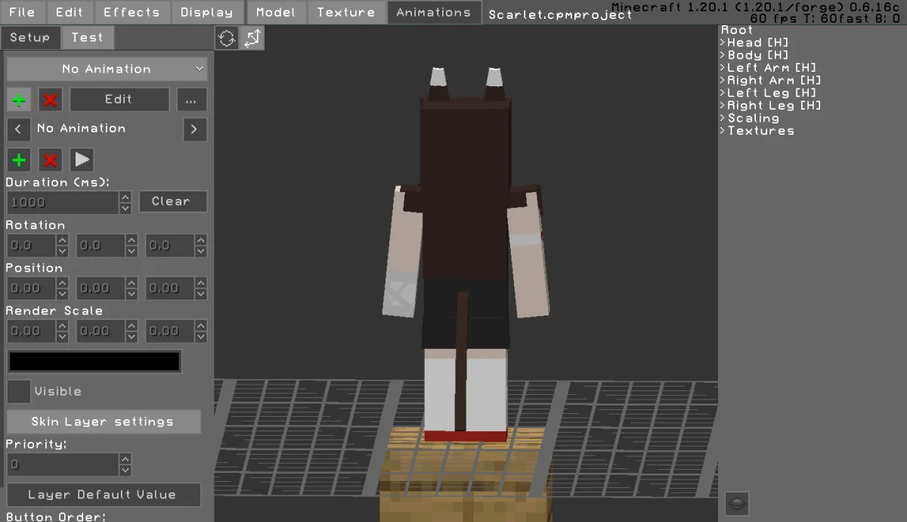Screen dimensions: 907x522
Task: Click the Priority input field
Action: (x=63, y=465)
